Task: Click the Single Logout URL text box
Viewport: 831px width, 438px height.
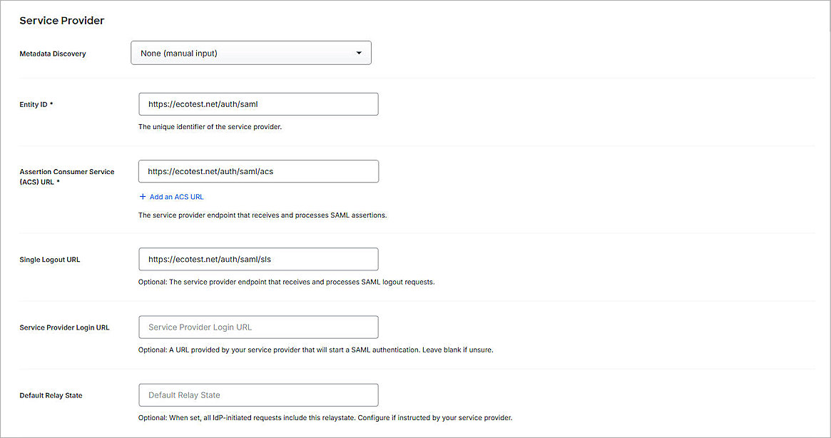Action: pos(258,259)
